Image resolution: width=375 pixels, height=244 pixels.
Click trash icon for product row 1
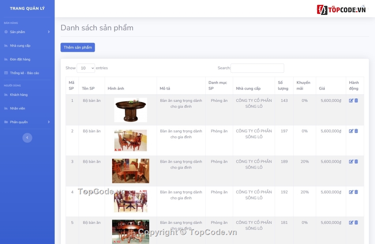click(x=356, y=101)
